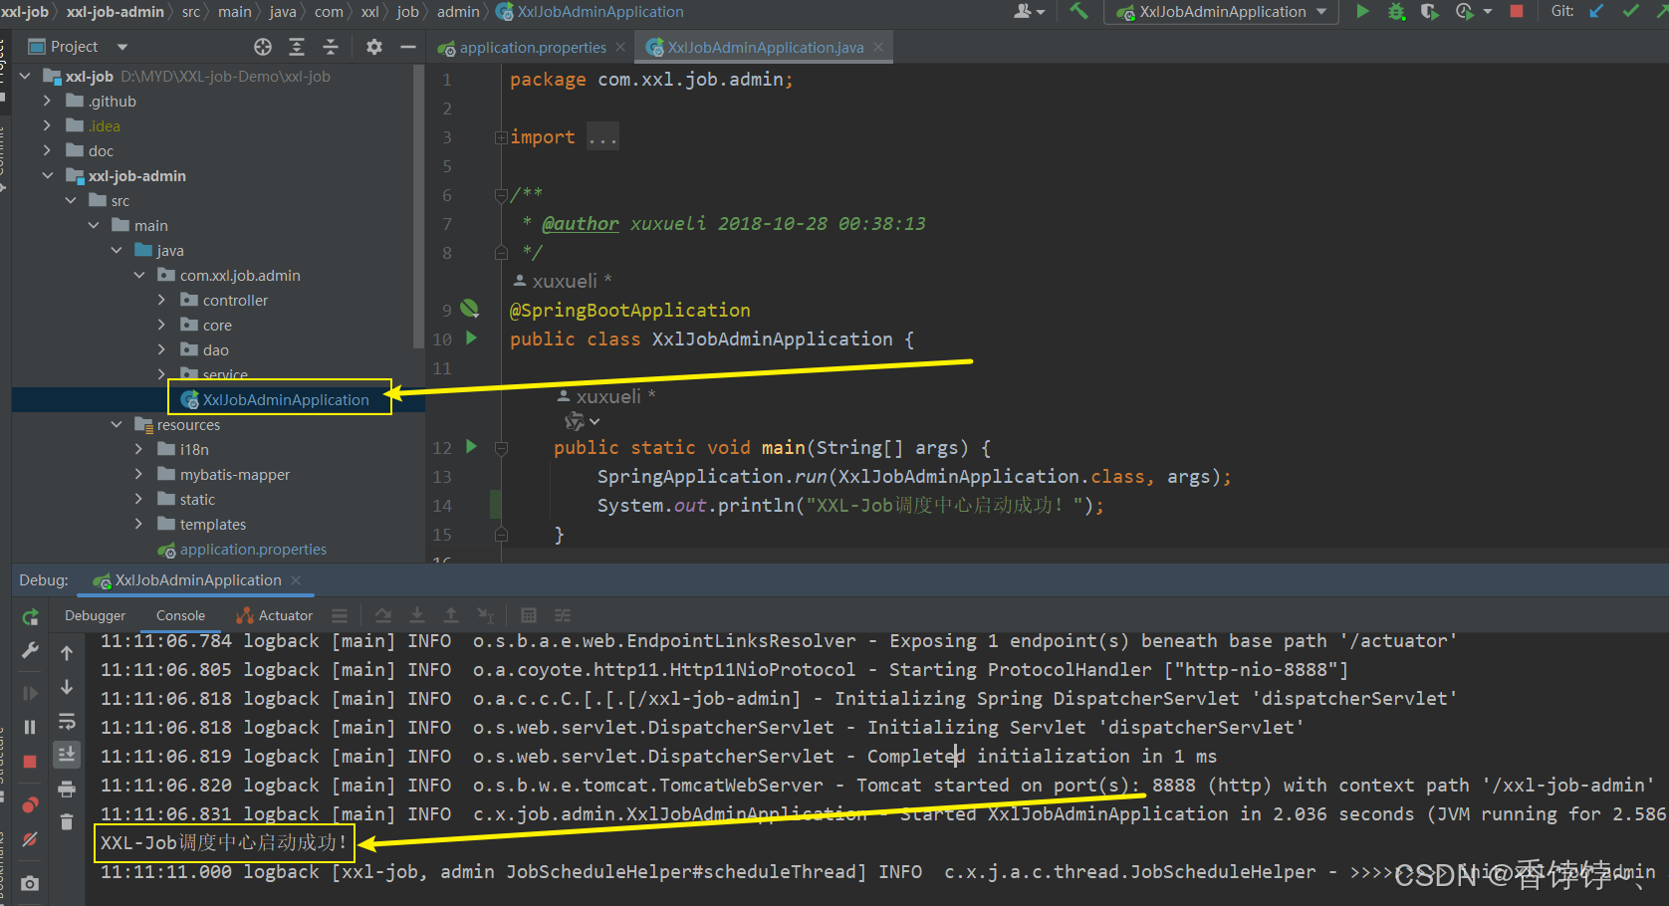This screenshot has width=1669, height=906.
Task: Expand the dao package
Action: pyautogui.click(x=162, y=350)
